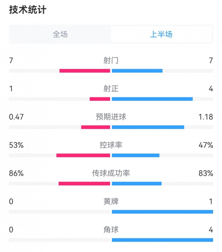Click the blue 黄牌 progress bar
The image size is (222, 252).
(x=162, y=212)
